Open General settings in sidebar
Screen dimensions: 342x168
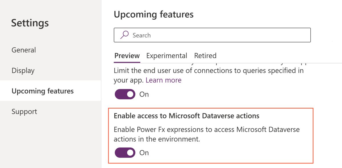(x=24, y=50)
